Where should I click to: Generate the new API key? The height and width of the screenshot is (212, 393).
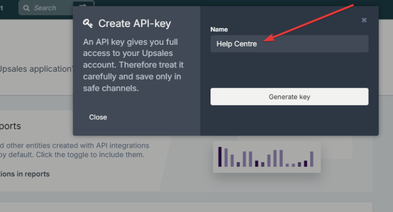click(x=289, y=96)
